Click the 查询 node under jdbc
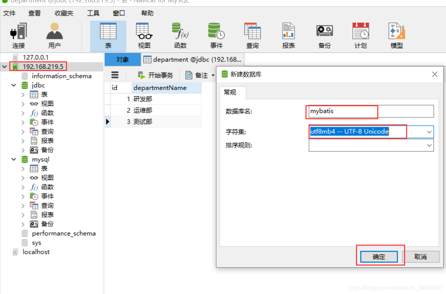This screenshot has height=294, width=446. pyautogui.click(x=47, y=131)
